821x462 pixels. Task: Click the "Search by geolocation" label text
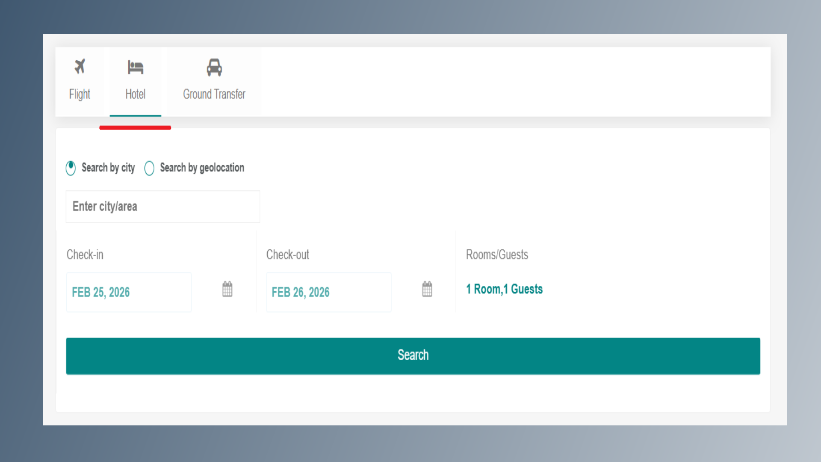click(202, 168)
